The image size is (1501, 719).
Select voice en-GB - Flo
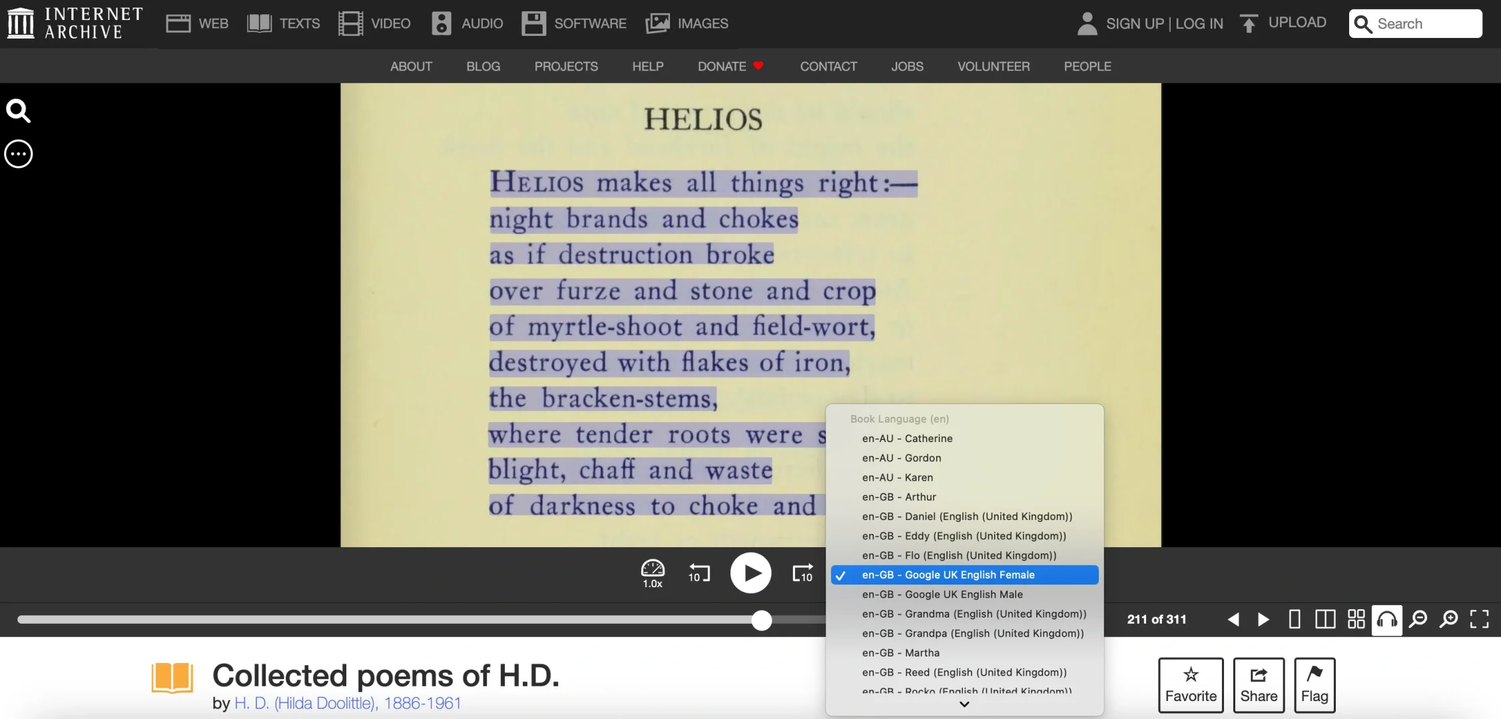[965, 556]
